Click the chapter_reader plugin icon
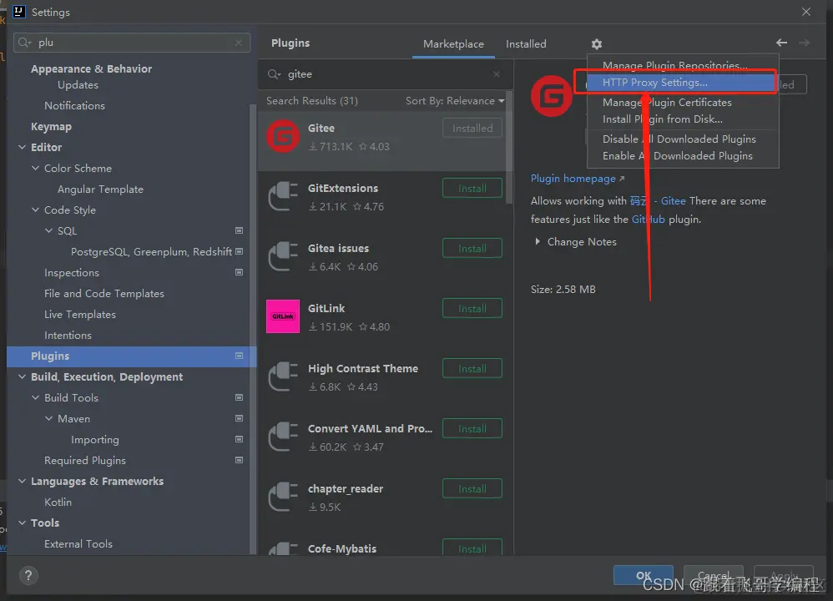 click(x=283, y=497)
